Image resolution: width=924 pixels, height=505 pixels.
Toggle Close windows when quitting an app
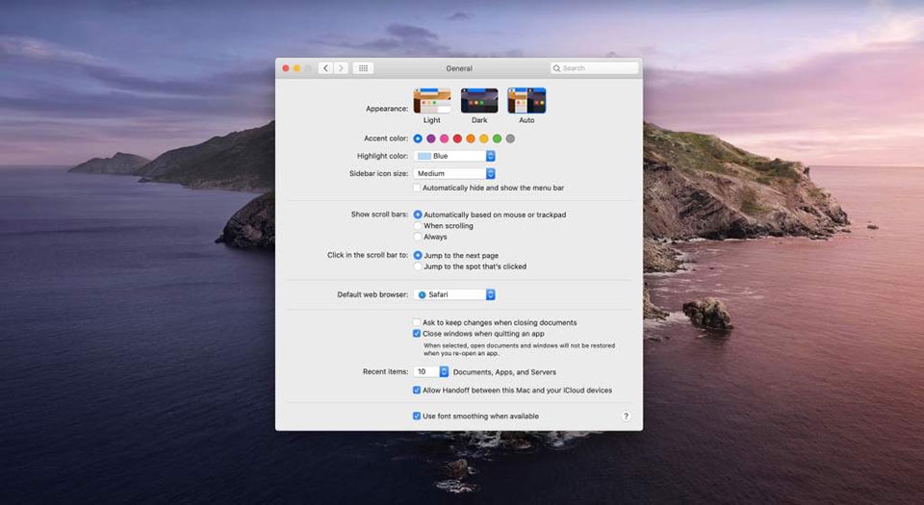point(417,334)
